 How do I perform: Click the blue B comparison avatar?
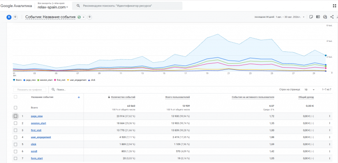coord(9,17)
